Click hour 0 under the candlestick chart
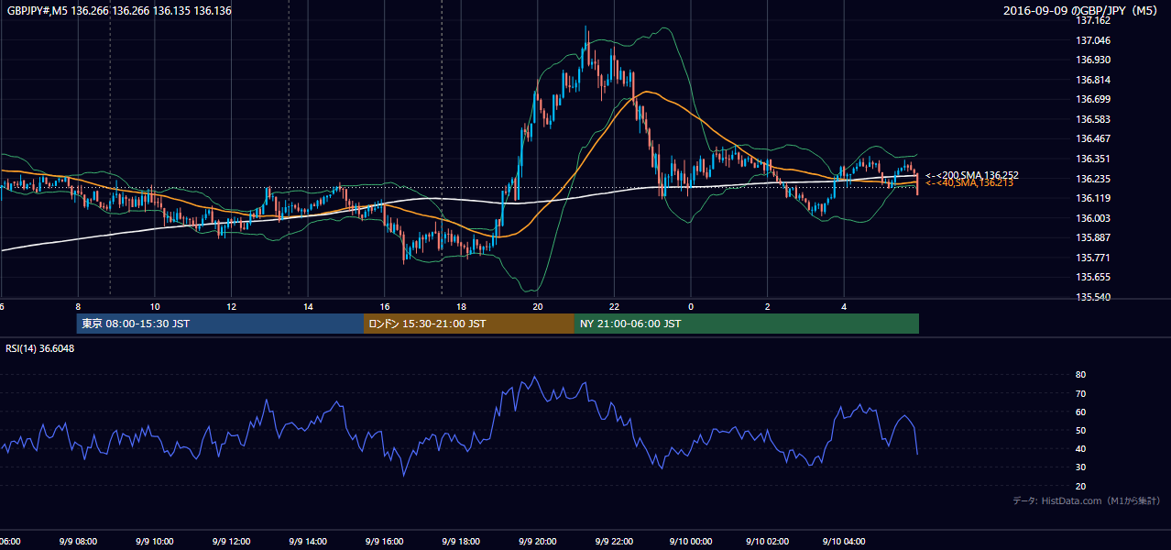Screen dimensions: 1171x550 691,306
